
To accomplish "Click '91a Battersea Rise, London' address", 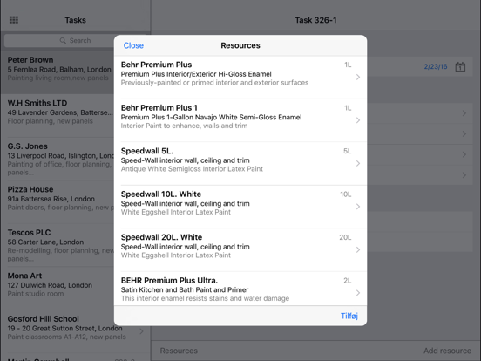I will coord(51,199).
